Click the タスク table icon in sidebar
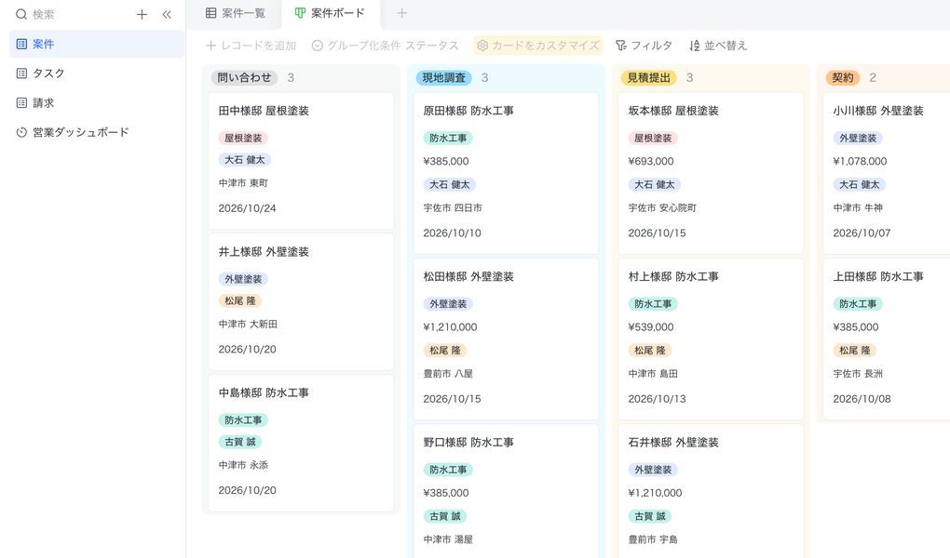The height and width of the screenshot is (558, 950). pos(21,73)
